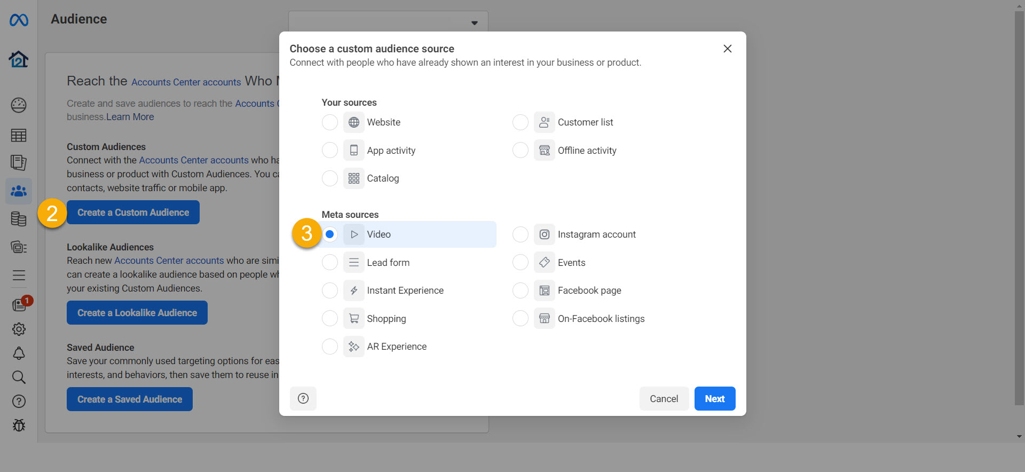Open the account dropdown at page top
This screenshot has width=1025, height=472.
[x=388, y=22]
